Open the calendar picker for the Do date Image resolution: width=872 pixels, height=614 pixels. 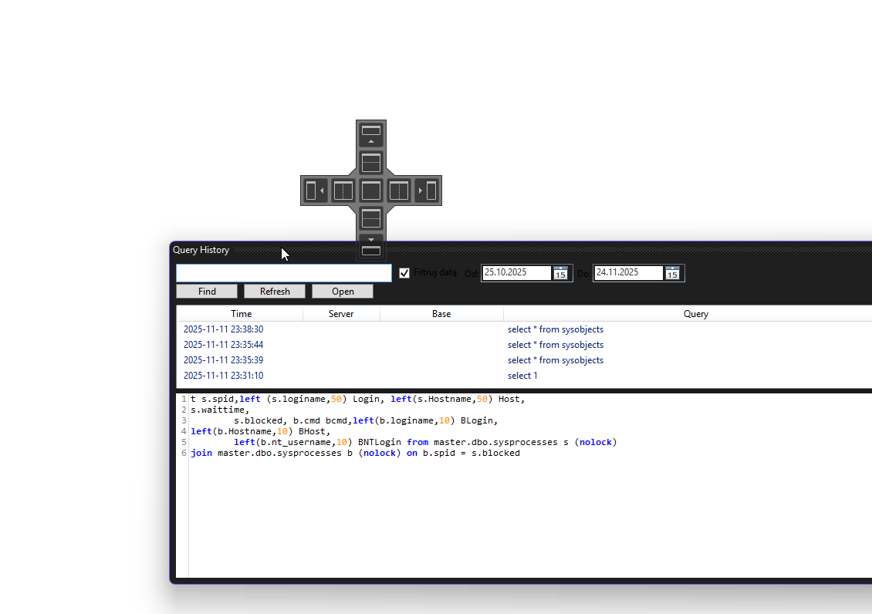(672, 273)
